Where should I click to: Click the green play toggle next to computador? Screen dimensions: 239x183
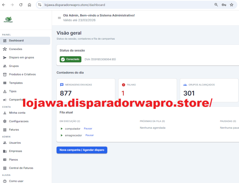coord(62,129)
